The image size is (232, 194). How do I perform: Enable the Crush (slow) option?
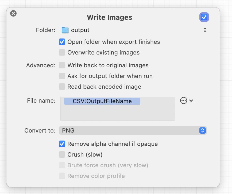(x=62, y=155)
